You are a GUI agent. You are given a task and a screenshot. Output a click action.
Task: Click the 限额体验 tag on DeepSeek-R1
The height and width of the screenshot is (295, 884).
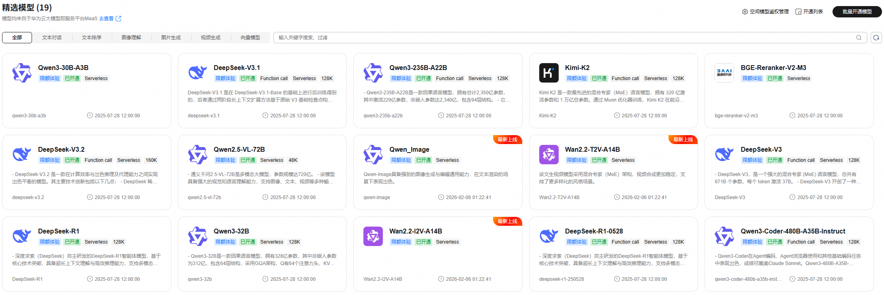tap(50, 242)
